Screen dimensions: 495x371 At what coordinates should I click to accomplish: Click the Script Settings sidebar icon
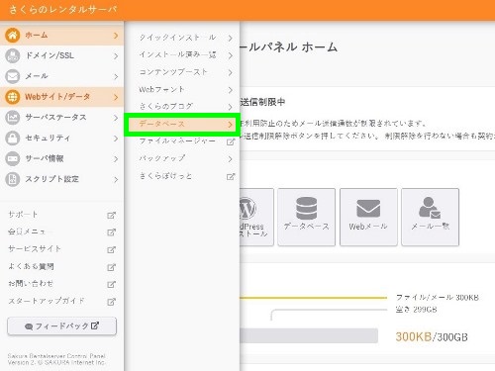point(13,179)
